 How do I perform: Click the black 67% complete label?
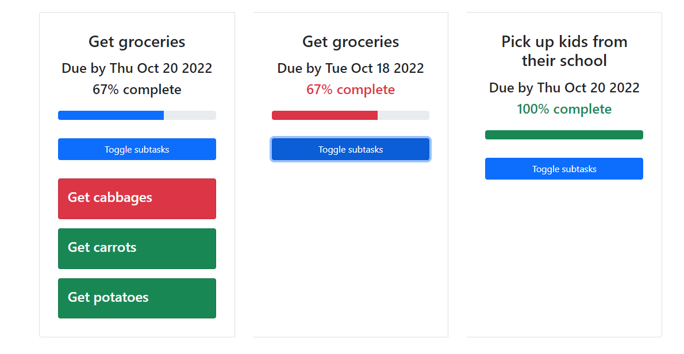(137, 90)
